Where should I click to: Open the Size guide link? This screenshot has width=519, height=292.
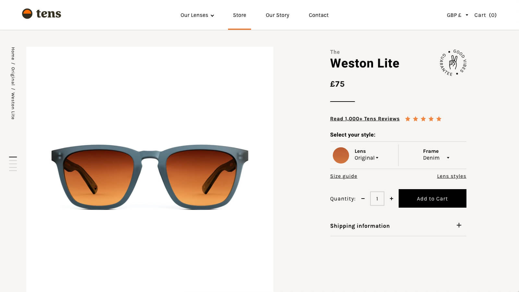click(x=344, y=176)
